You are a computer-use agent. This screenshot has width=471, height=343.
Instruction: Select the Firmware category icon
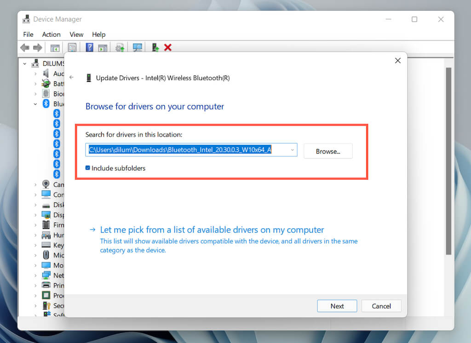tap(46, 225)
